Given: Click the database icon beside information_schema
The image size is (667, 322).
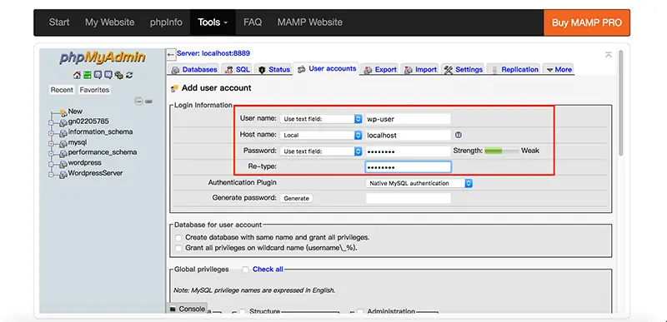Looking at the screenshot, I should [x=63, y=133].
